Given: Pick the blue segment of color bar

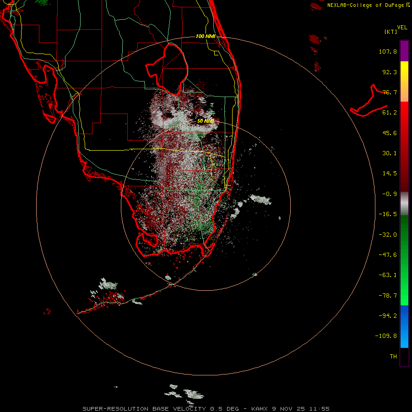Looking at the screenshot, I should click(404, 326).
